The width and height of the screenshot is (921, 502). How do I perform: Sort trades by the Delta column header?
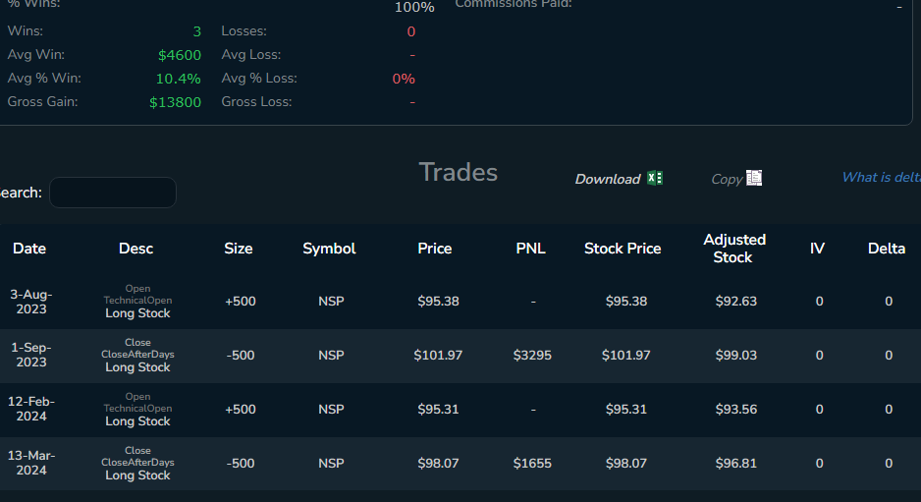(887, 249)
